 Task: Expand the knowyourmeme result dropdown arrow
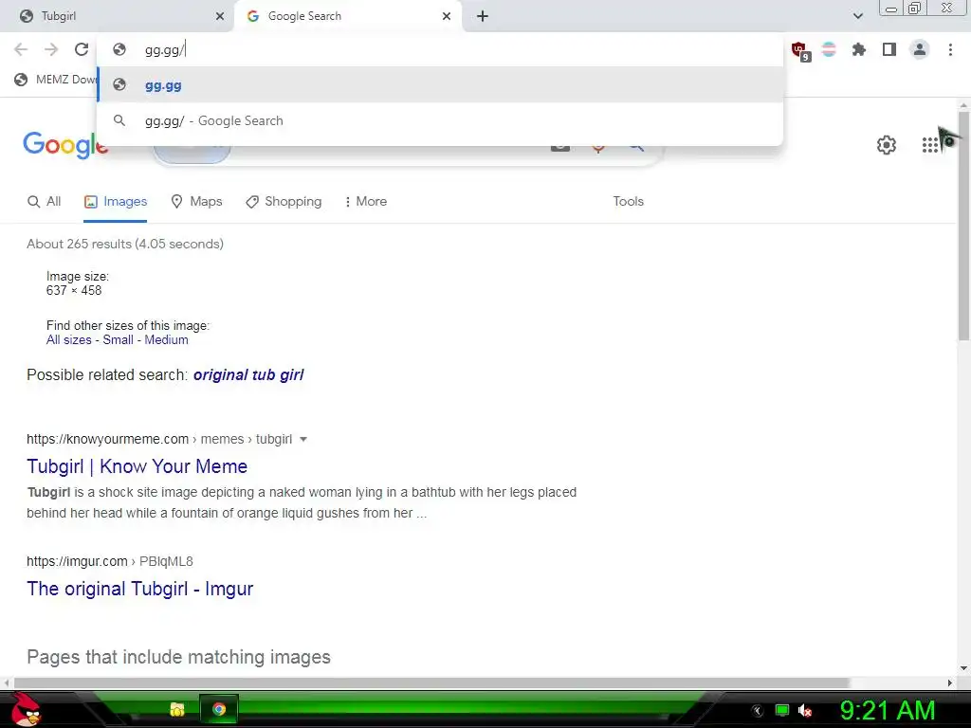pos(303,440)
